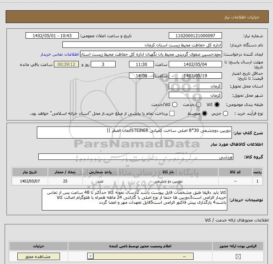Click the شهر محل تحویل field کرمان
This screenshot has height=264, width=273.
[x=195, y=95]
